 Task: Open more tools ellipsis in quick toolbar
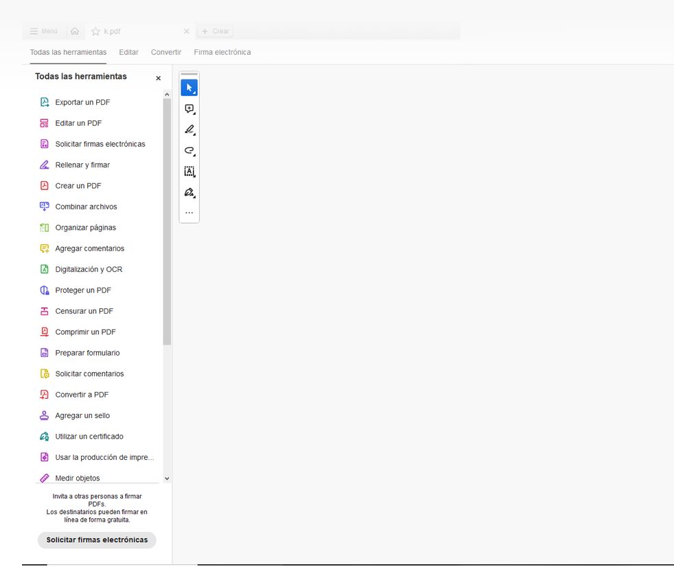[x=189, y=213]
